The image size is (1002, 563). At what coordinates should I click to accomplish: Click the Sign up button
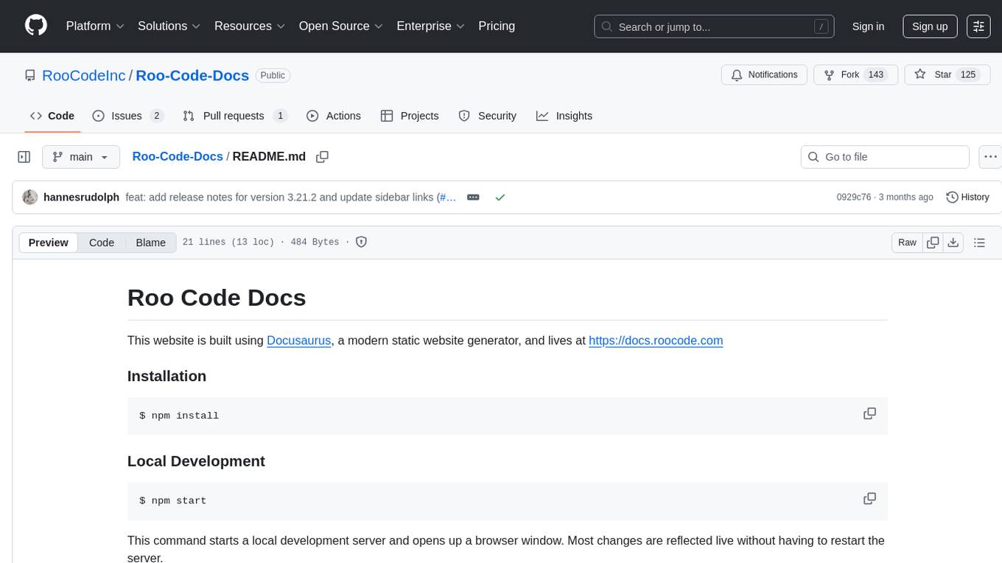(930, 27)
